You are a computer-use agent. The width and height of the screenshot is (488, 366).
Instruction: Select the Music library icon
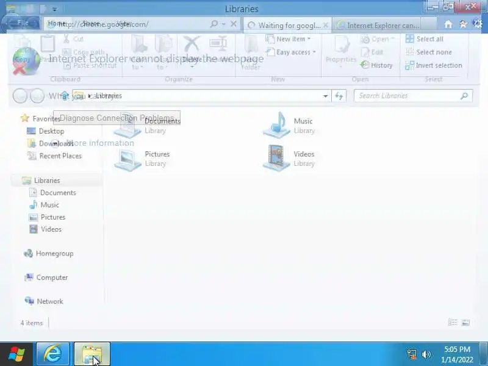(x=277, y=125)
